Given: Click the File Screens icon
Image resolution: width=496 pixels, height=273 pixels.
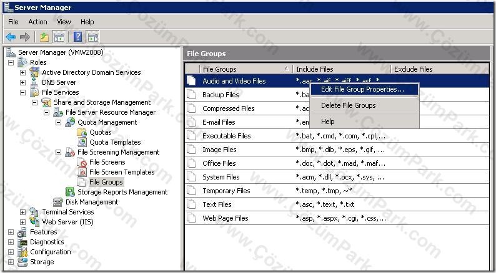Looking at the screenshot, I should coord(82,162).
